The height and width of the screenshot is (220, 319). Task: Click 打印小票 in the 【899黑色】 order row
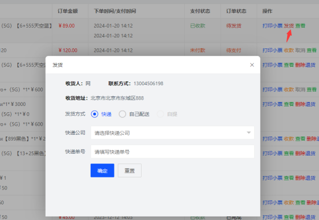(x=272, y=139)
